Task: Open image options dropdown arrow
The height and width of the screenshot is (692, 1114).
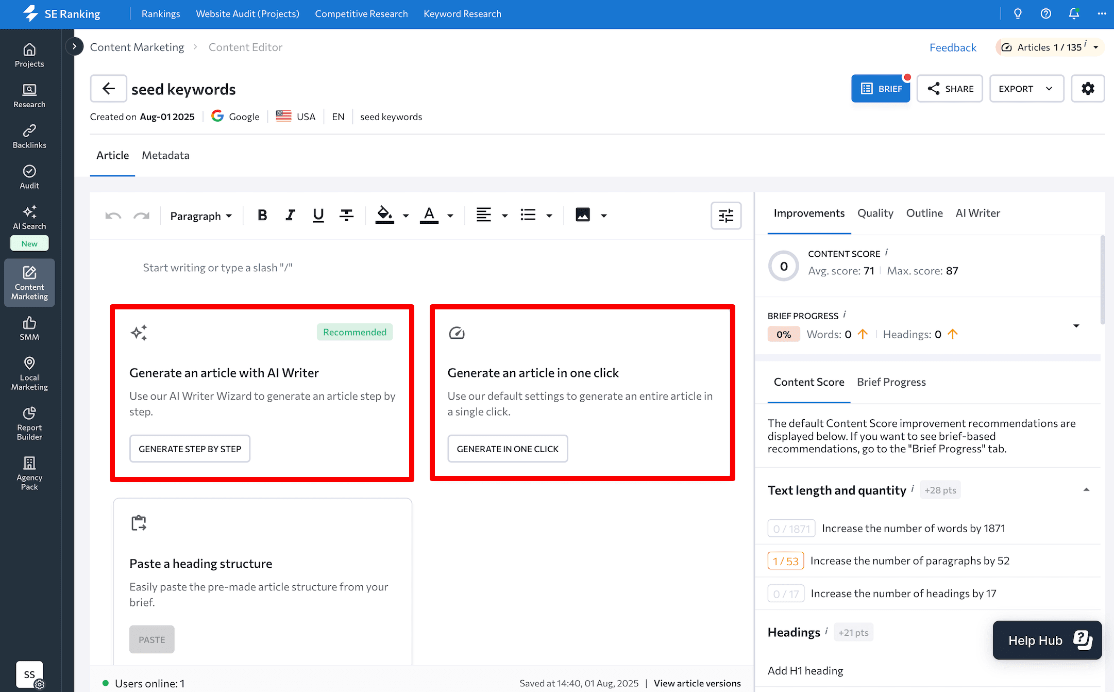Action: [x=604, y=216]
